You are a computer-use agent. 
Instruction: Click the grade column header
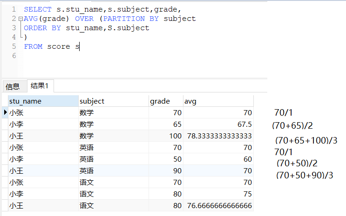(166, 101)
